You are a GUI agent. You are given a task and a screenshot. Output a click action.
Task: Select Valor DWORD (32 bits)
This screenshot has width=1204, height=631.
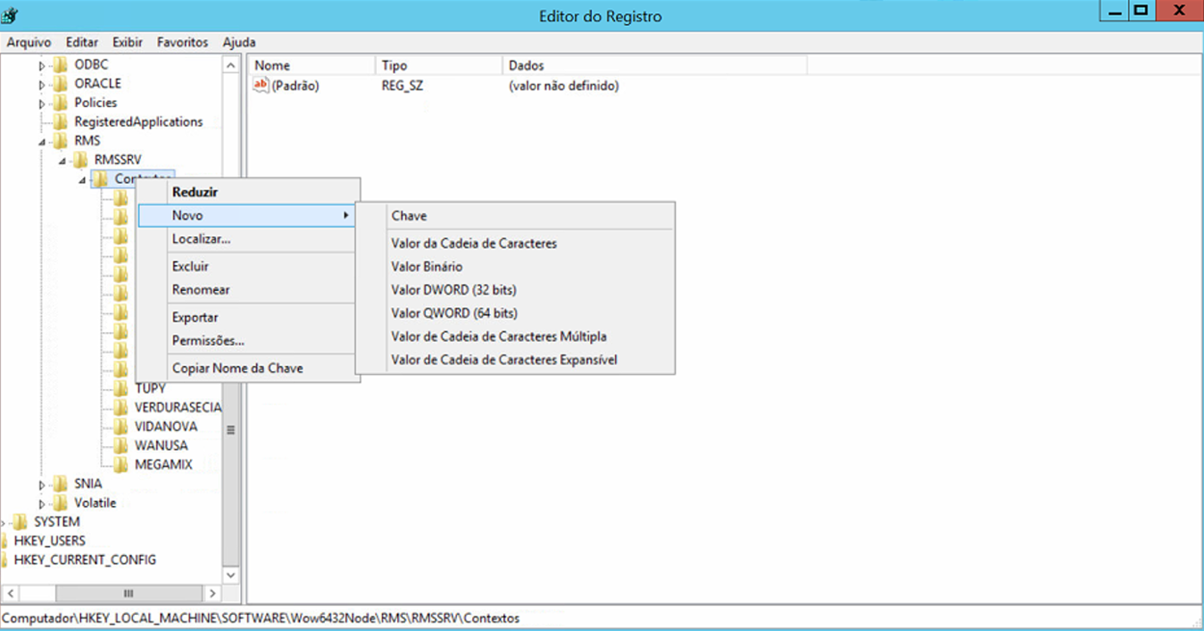pyautogui.click(x=515, y=290)
